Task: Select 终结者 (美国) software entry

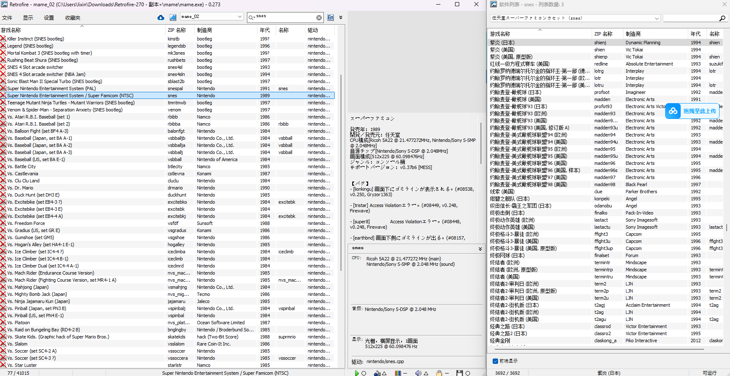Action: (606, 277)
